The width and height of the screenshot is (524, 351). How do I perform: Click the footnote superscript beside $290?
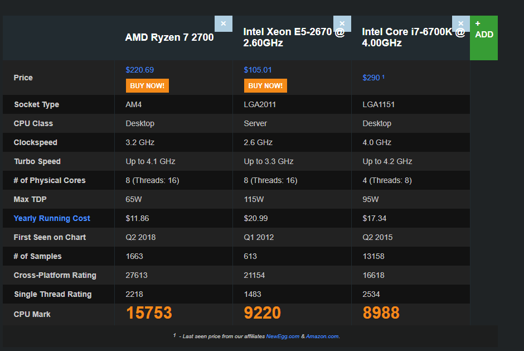coord(384,76)
